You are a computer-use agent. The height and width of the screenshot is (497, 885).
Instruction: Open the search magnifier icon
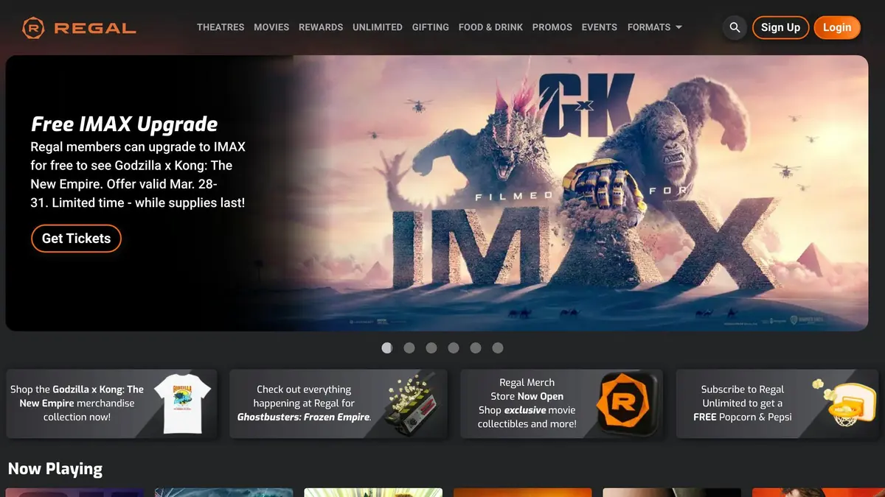pyautogui.click(x=735, y=27)
